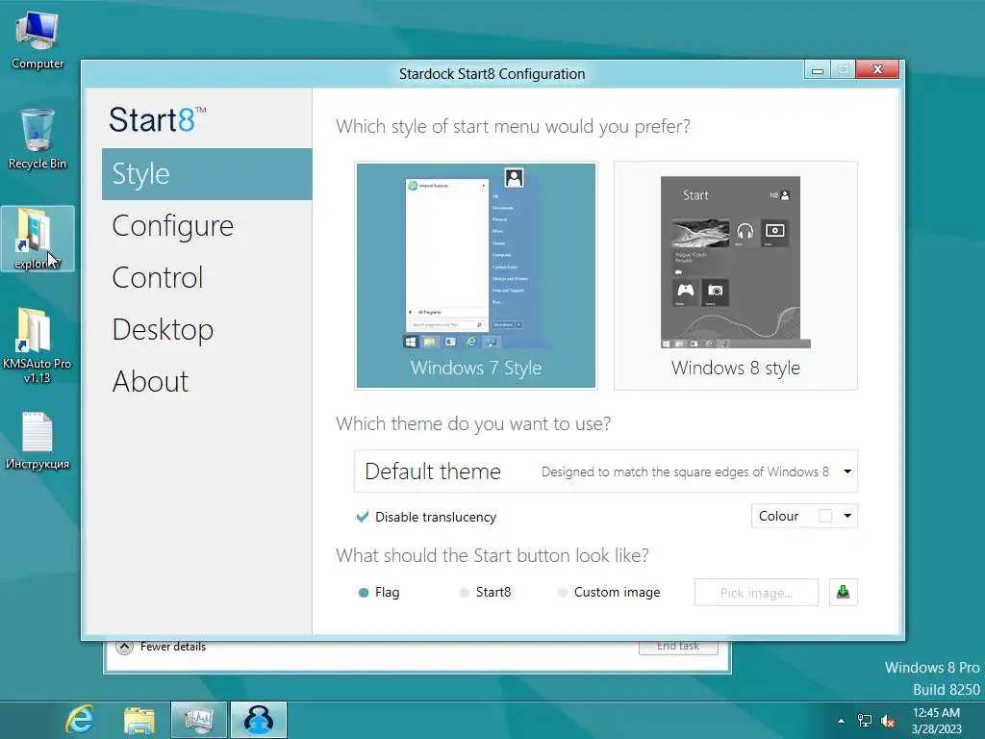The width and height of the screenshot is (985, 739).
Task: Go to the Desktop tab
Action: pos(207,329)
